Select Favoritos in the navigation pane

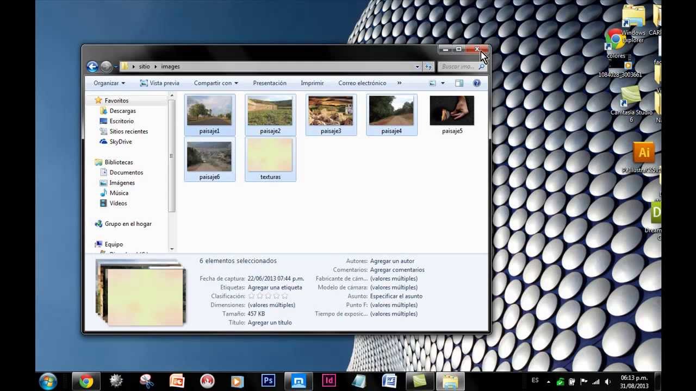[x=116, y=100]
